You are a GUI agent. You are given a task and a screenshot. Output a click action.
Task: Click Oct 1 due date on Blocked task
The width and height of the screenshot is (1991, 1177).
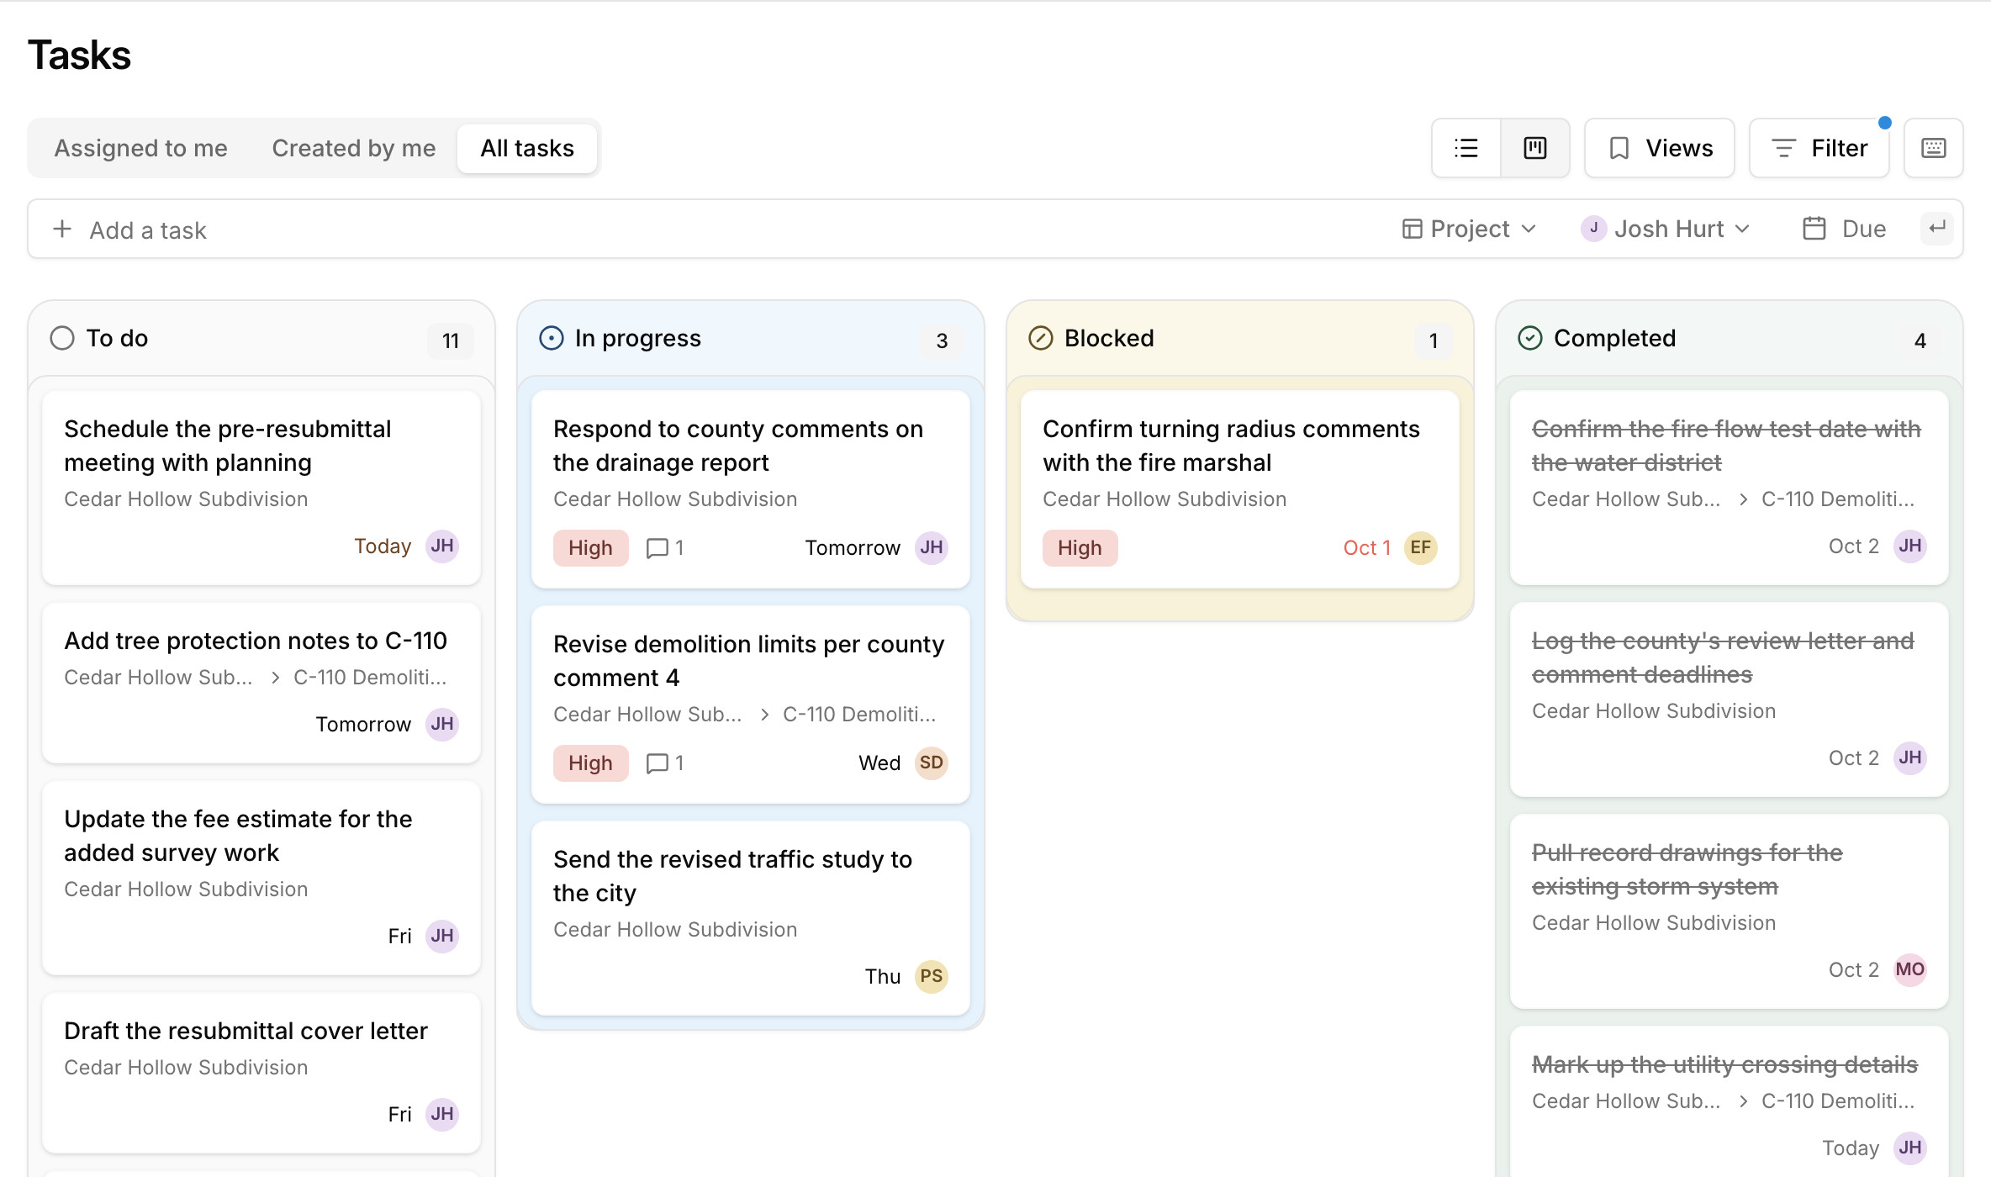click(x=1366, y=548)
